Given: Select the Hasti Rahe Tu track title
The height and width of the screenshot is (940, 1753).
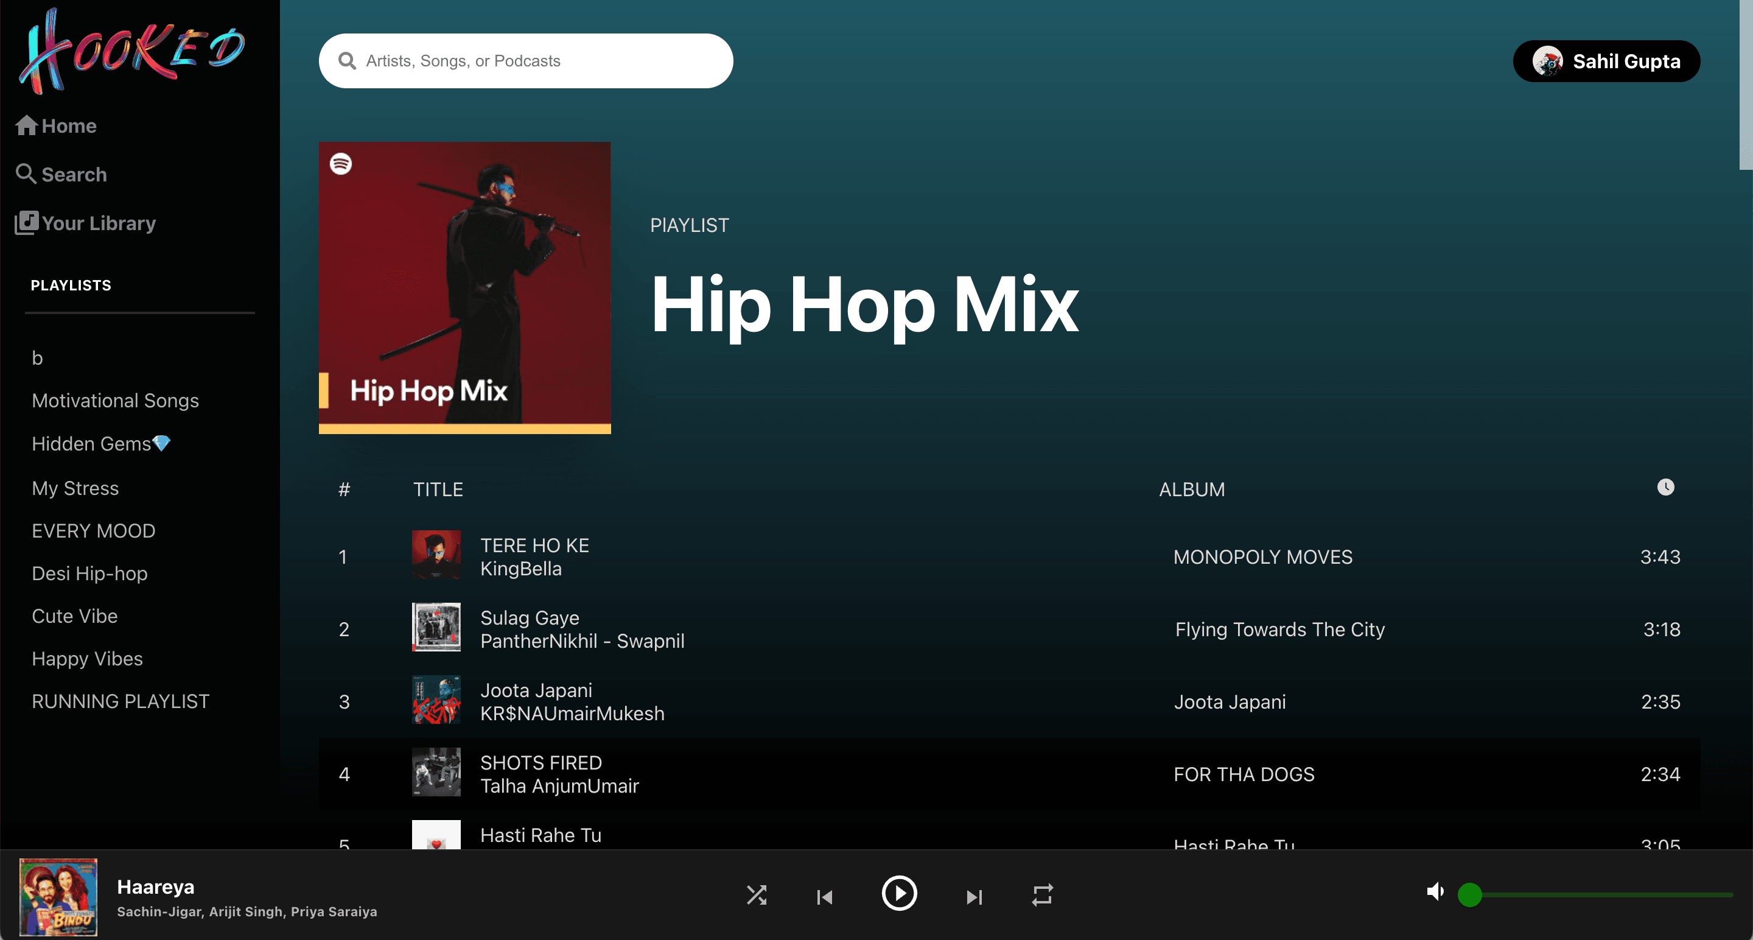Looking at the screenshot, I should (x=541, y=835).
